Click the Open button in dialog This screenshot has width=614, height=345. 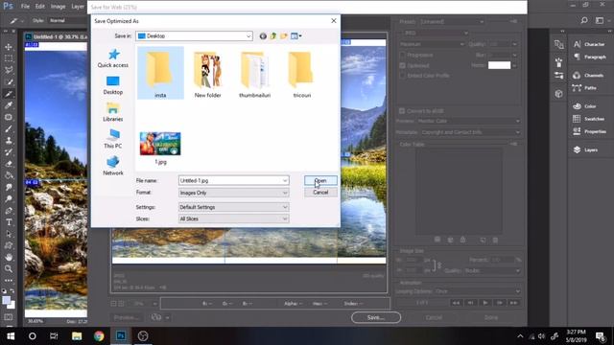point(320,180)
